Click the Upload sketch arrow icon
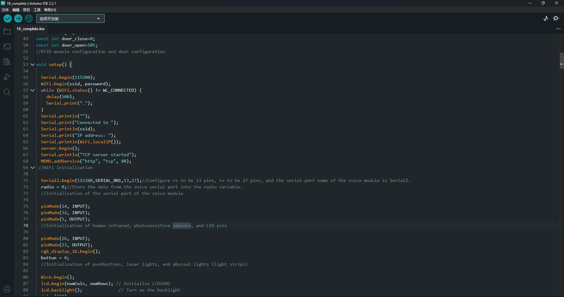 tap(18, 18)
